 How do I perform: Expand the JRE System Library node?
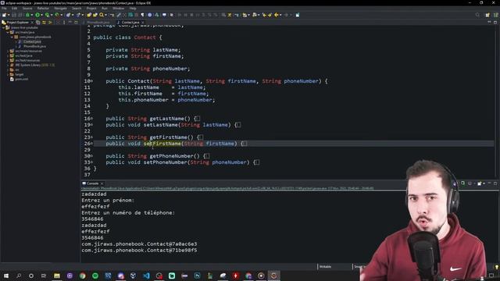(x=8, y=65)
